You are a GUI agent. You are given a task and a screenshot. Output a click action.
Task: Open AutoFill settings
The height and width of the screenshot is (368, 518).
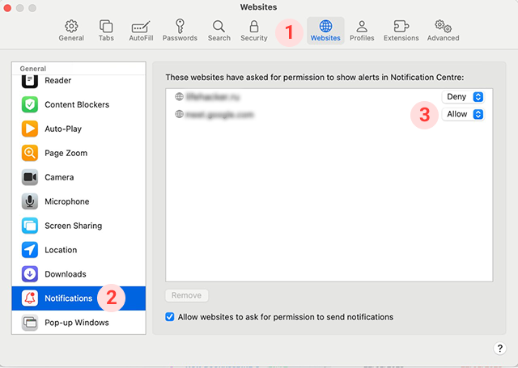[x=142, y=31]
